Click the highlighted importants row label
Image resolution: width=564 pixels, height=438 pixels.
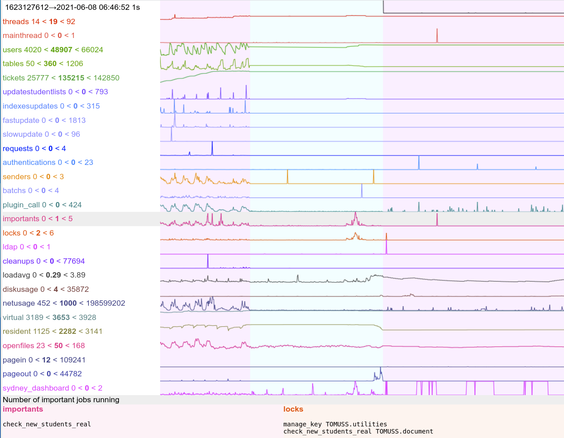tap(38, 219)
